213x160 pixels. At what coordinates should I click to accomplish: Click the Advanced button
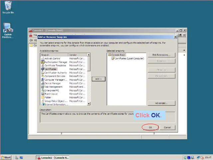161,103
